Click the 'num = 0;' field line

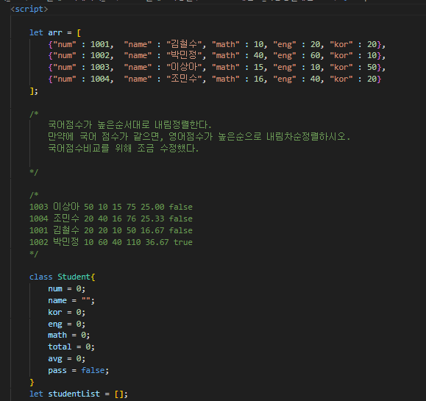pos(66,289)
